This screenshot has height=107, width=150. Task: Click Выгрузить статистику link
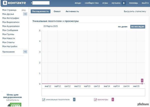tap(135, 11)
